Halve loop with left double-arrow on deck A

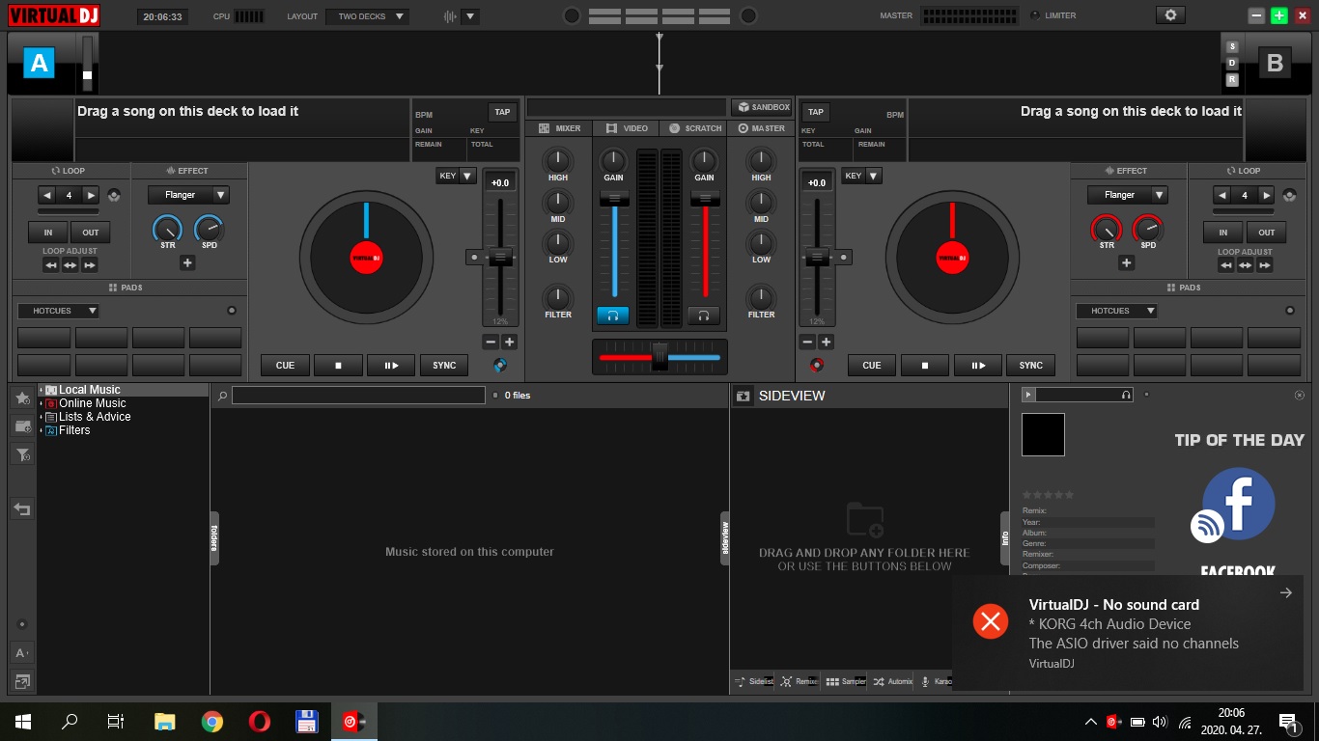pos(50,265)
